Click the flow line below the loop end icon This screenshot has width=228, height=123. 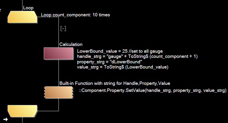pos(22,120)
